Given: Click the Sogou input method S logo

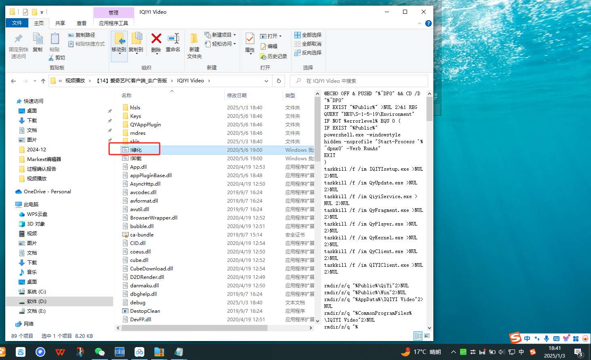Looking at the screenshot, I should coord(515,338).
